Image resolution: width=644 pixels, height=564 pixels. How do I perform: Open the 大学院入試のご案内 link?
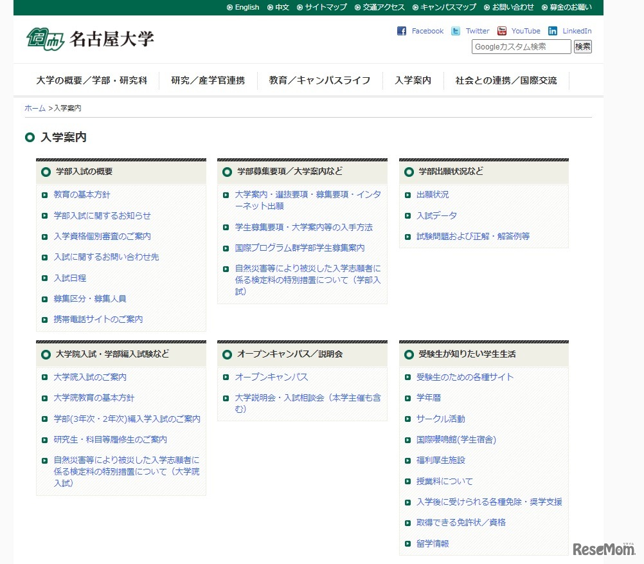click(90, 379)
